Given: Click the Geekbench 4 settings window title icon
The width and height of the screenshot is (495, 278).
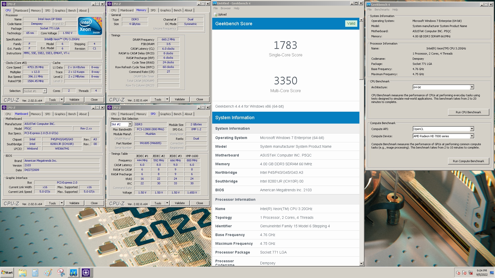Looking at the screenshot, I should pos(369,5).
